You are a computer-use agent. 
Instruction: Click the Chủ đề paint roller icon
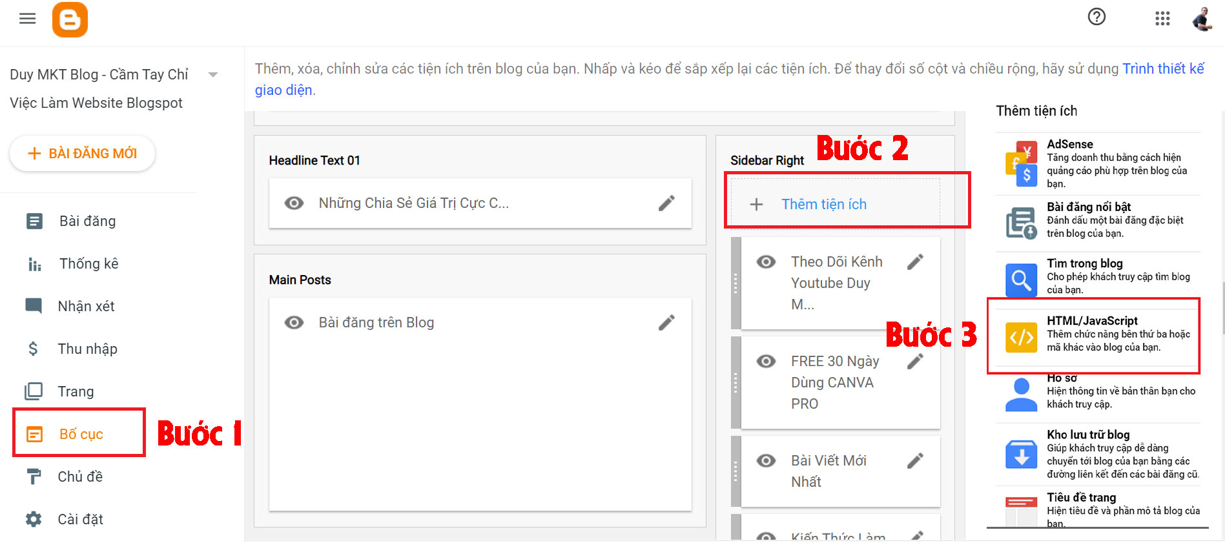pos(34,477)
